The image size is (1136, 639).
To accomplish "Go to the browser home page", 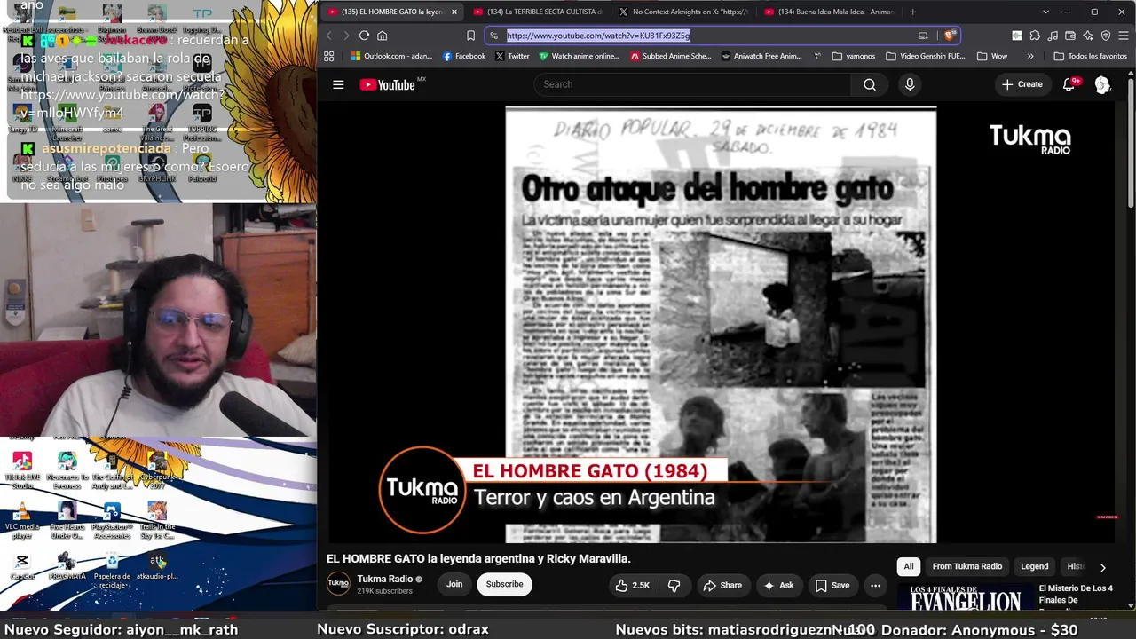I will (x=383, y=35).
